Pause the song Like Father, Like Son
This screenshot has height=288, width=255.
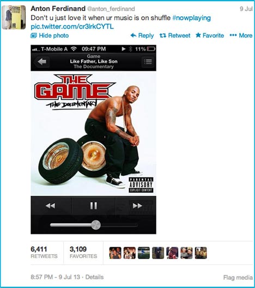point(94,206)
